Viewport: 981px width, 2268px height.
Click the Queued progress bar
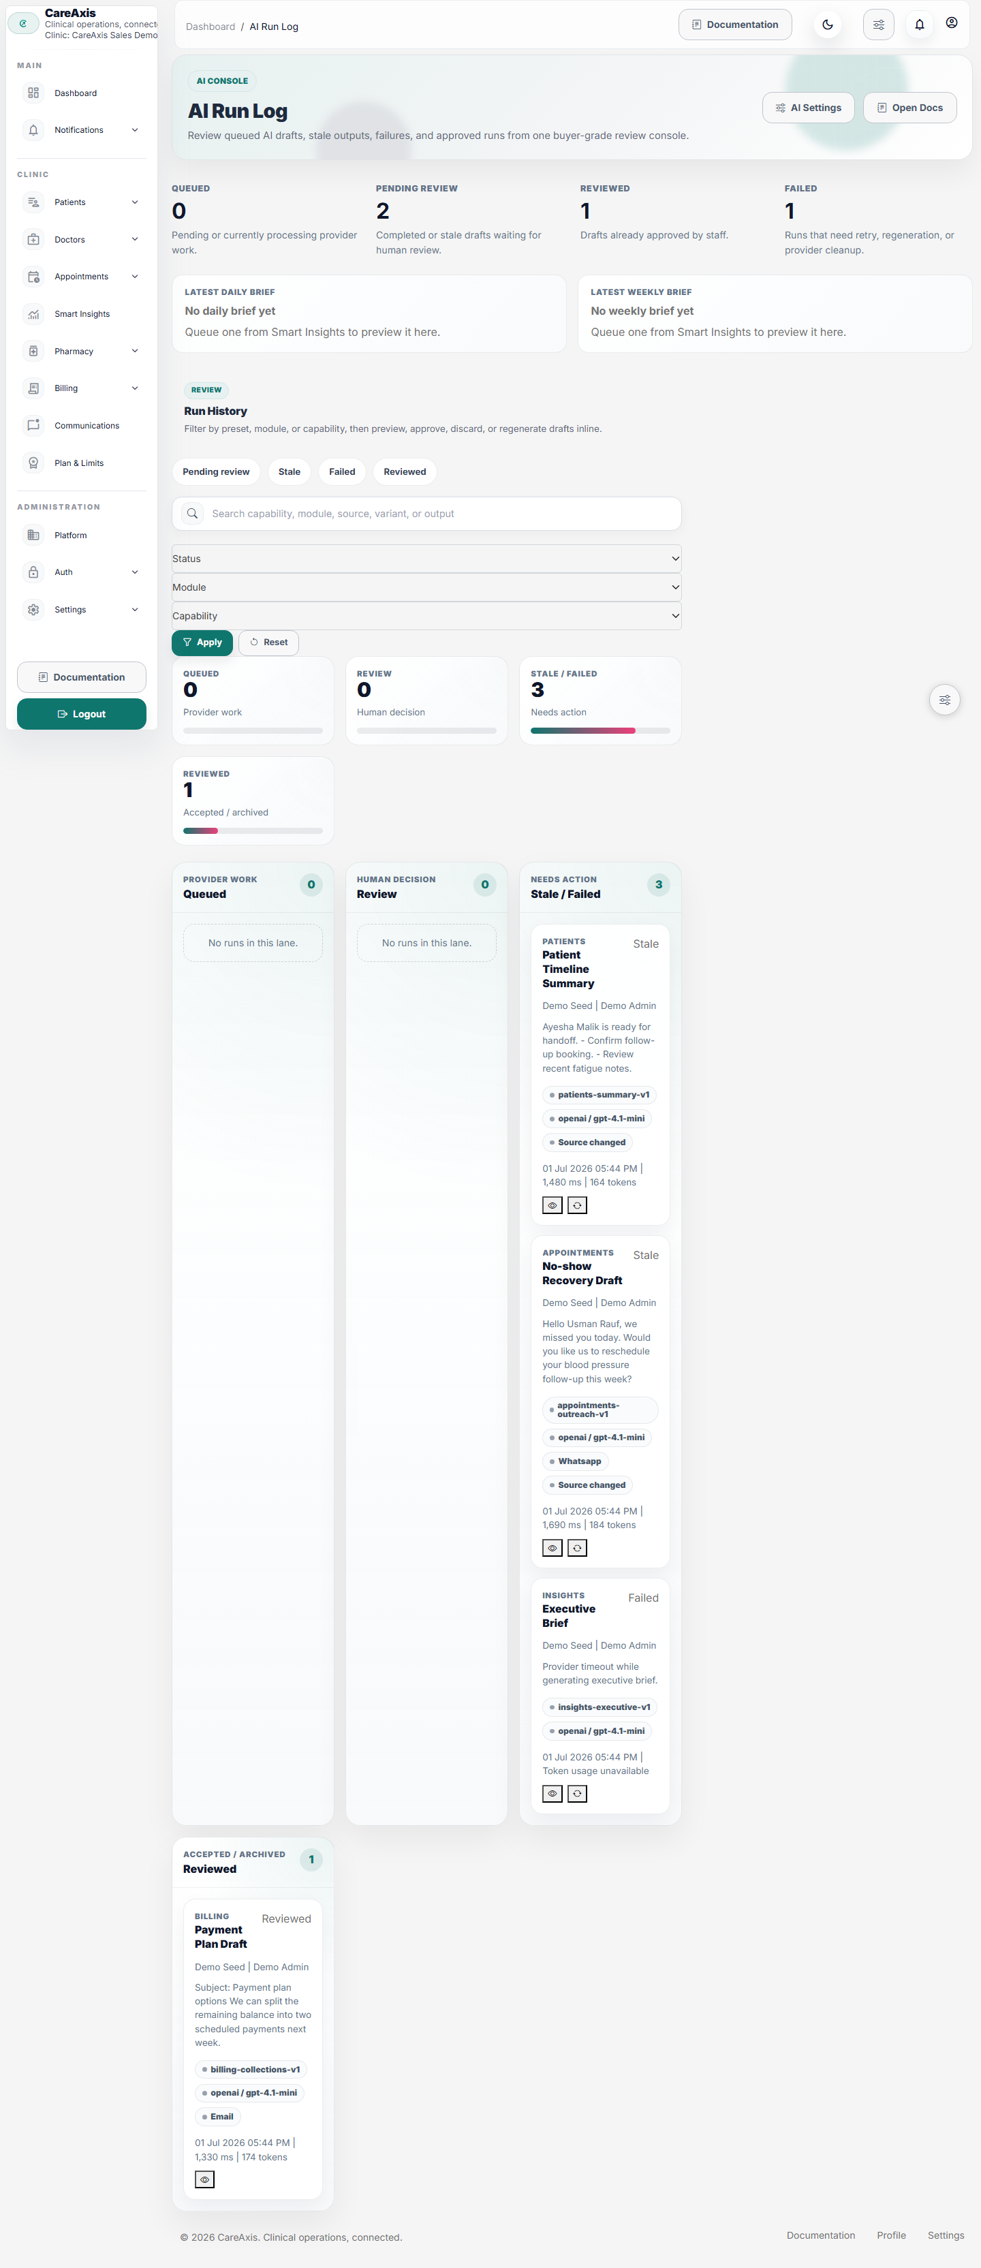tap(253, 731)
